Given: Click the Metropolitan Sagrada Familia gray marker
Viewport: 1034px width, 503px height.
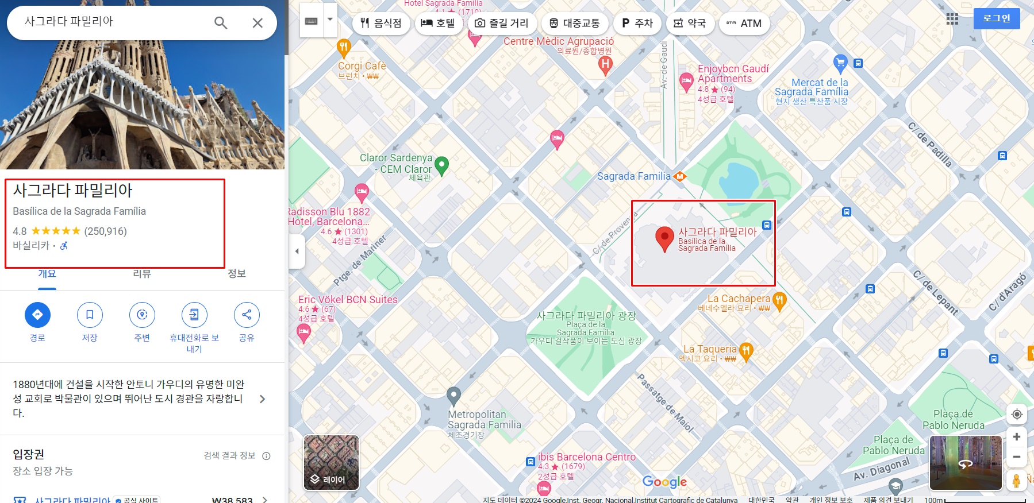Looking at the screenshot, I should pyautogui.click(x=453, y=396).
